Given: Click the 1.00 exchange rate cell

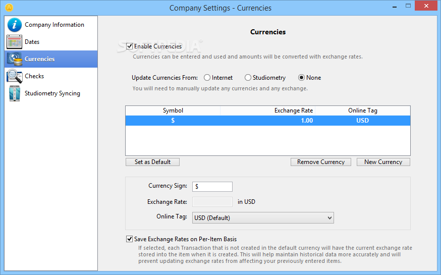Looking at the screenshot, I should (268, 121).
